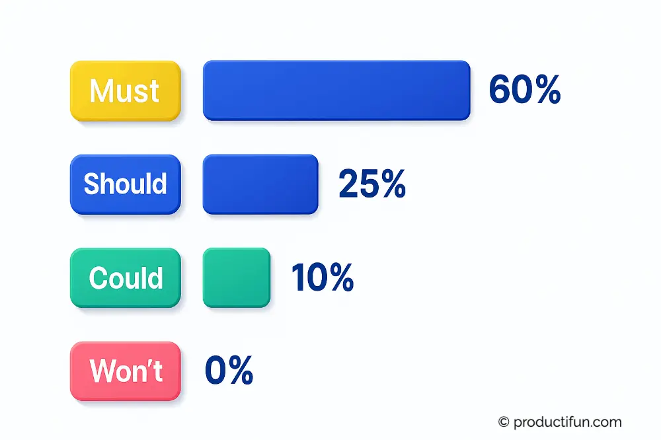Image resolution: width=661 pixels, height=440 pixels.
Task: Click the yellow Must label
Action: [126, 91]
